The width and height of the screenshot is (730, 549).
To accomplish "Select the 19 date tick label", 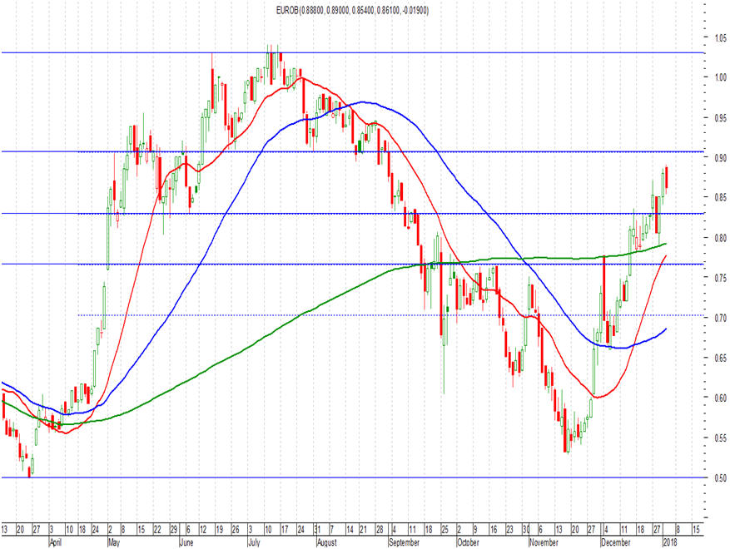I will pyautogui.click(x=219, y=530).
